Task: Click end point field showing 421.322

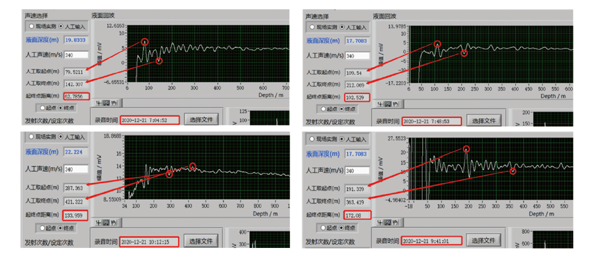Action: point(76,201)
